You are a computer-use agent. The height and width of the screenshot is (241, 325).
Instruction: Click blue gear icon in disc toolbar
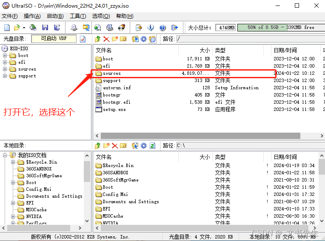[143, 39]
